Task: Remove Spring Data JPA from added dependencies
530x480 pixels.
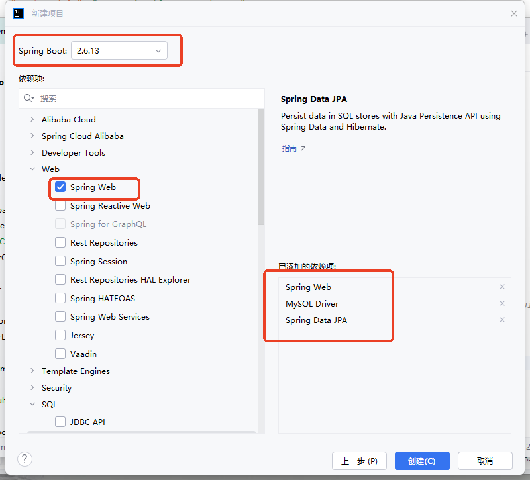Action: 502,320
